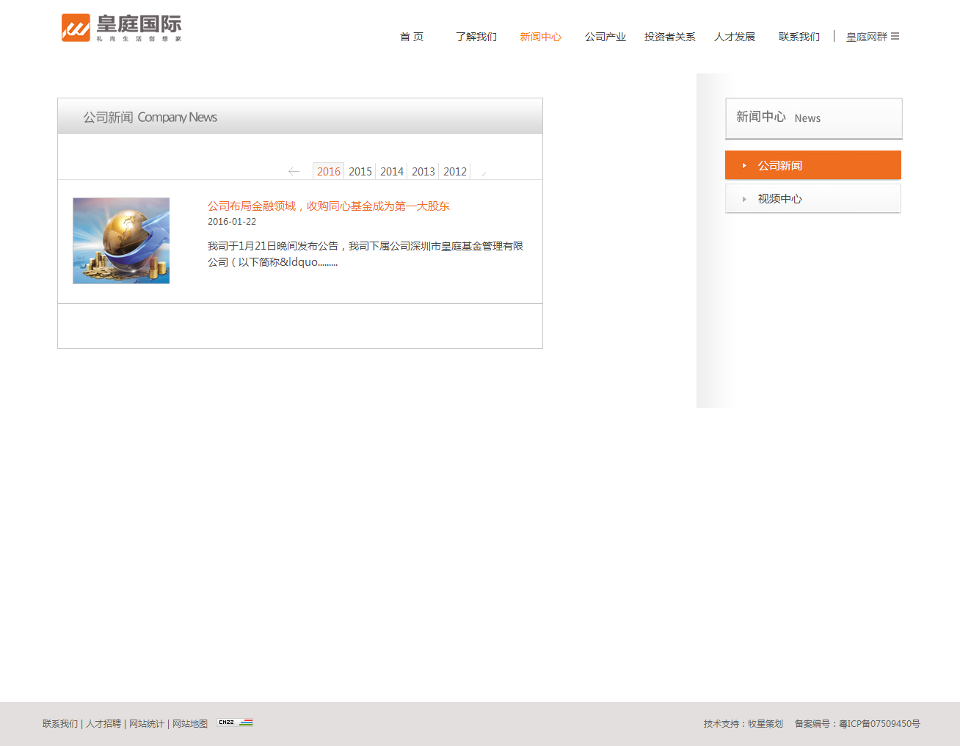This screenshot has width=960, height=746.
Task: Click the CNZZ statistics badge in footer
Action: coord(235,723)
